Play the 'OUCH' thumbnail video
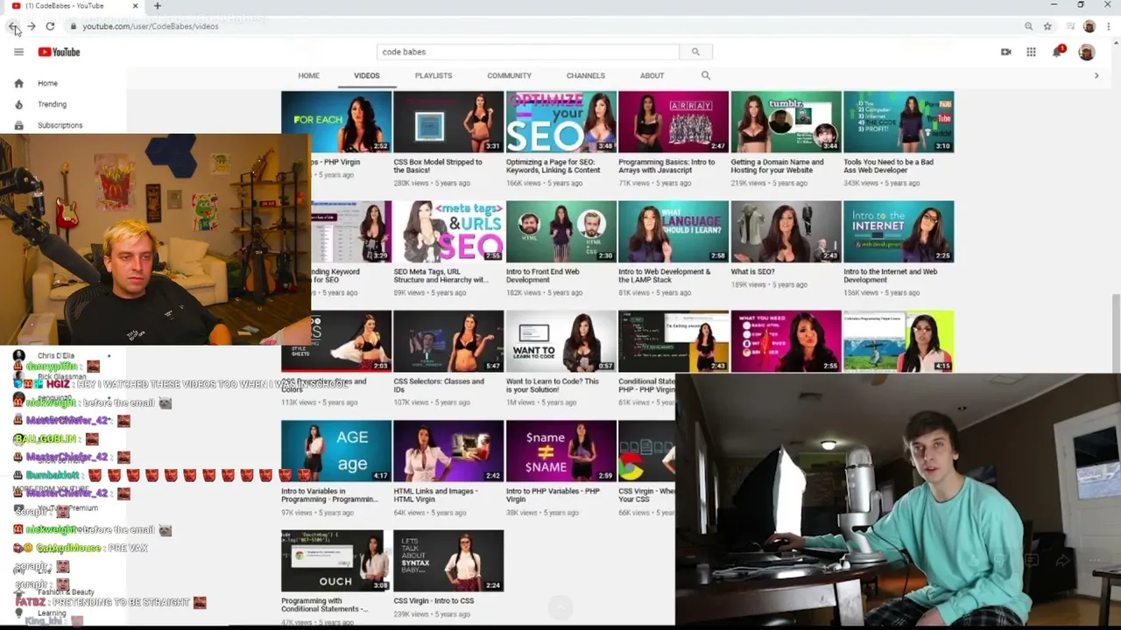The height and width of the screenshot is (630, 1121). point(336,561)
